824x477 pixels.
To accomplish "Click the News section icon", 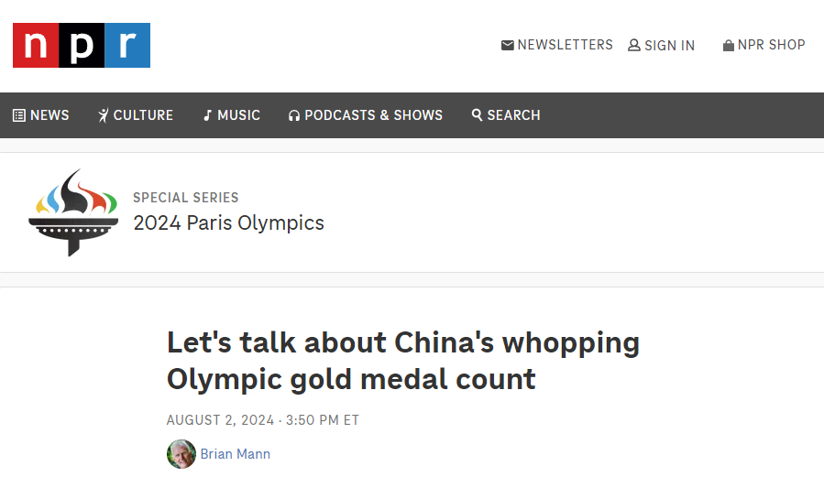I will [x=18, y=115].
